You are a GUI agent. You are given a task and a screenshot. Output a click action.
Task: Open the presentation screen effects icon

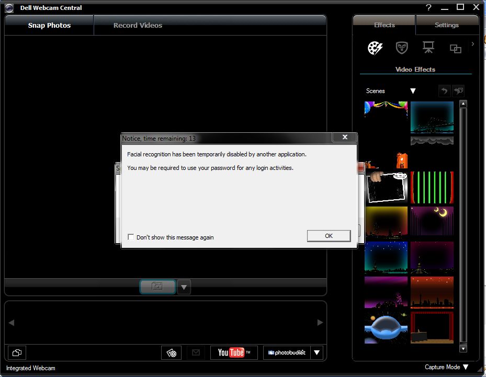pyautogui.click(x=428, y=48)
